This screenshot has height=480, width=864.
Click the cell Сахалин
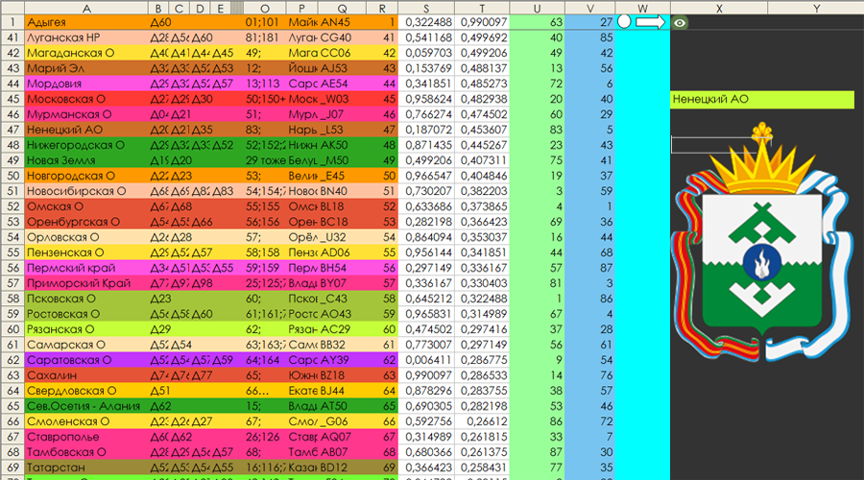[x=86, y=375]
